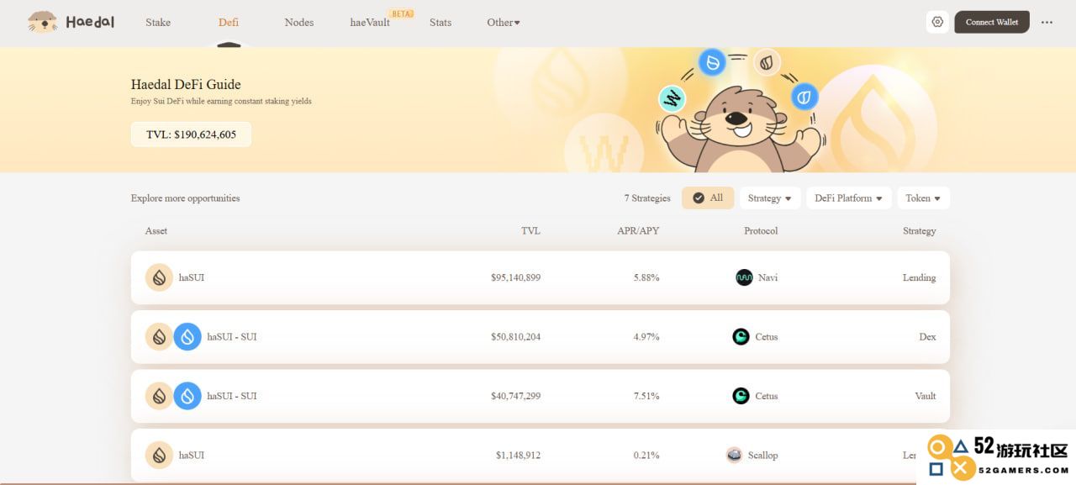The width and height of the screenshot is (1076, 485).
Task: Click the Cetus icon in Vault row
Action: [x=741, y=396]
